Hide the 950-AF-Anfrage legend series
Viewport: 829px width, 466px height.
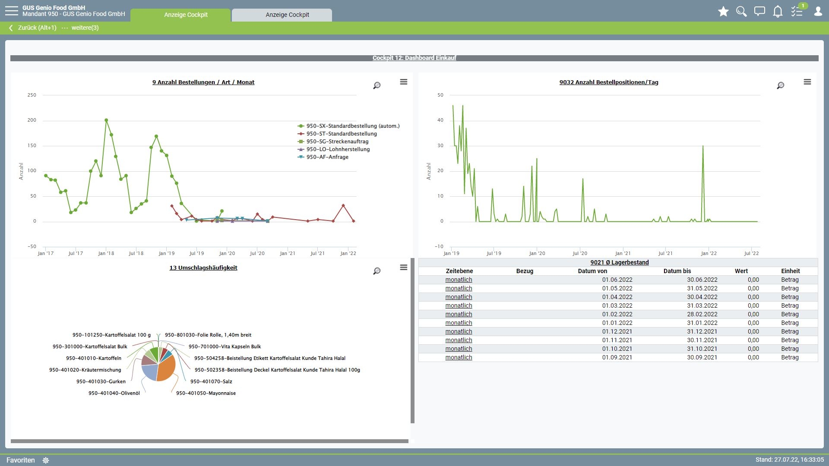coord(327,157)
